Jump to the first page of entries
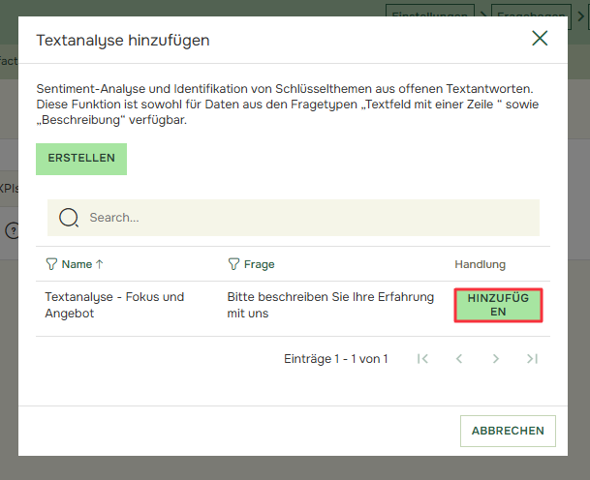 pos(422,359)
